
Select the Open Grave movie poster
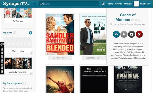(x=128, y=79)
